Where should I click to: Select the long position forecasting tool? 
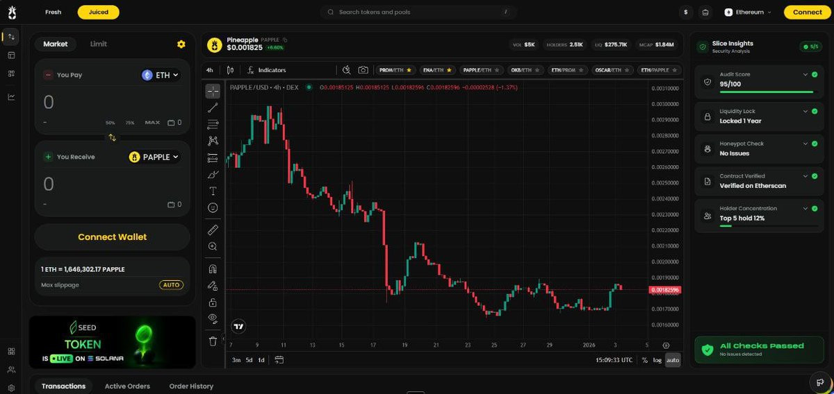click(213, 158)
